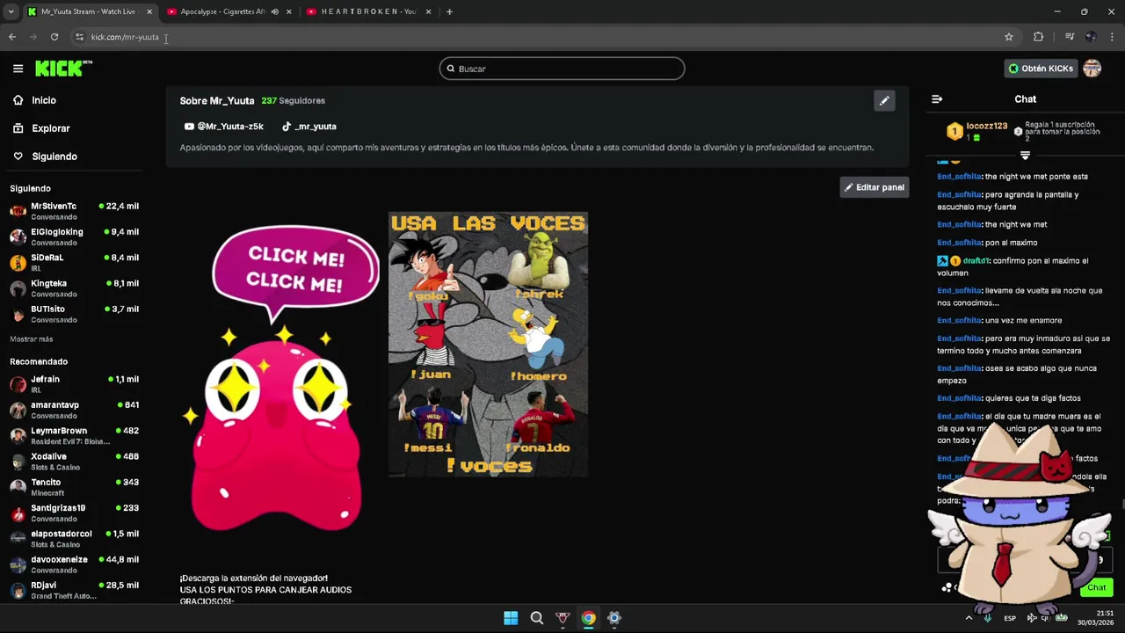This screenshot has height=633, width=1125.
Task: Click 237 Seguidores count
Action: point(293,101)
